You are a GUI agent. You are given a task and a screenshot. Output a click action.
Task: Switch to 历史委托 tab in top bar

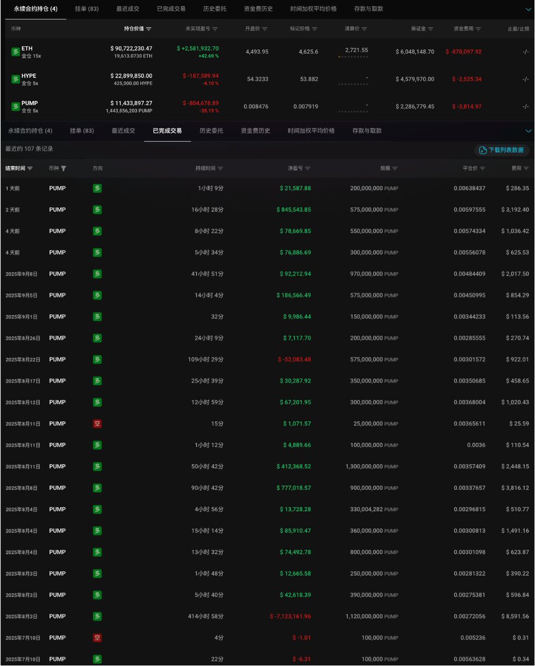[214, 9]
